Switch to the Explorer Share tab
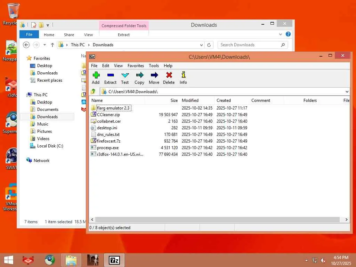The width and height of the screenshot is (356, 267). tap(69, 35)
